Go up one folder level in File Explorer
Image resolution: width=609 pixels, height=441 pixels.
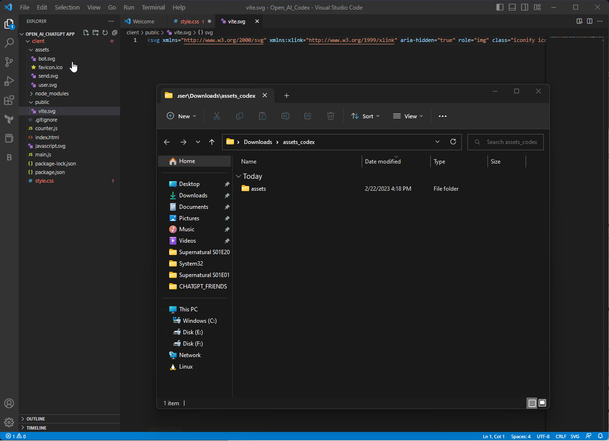coord(212,142)
